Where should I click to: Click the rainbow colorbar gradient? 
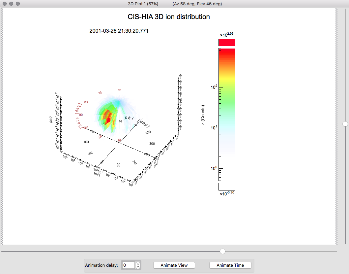tap(227, 99)
